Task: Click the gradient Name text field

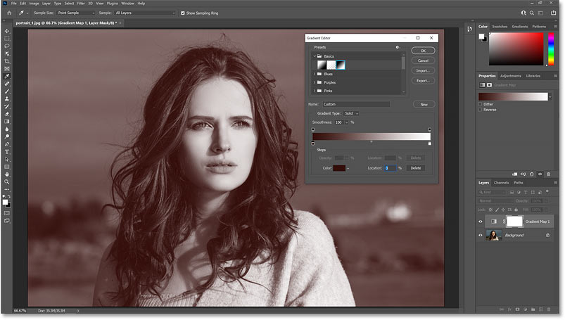Action: point(356,104)
